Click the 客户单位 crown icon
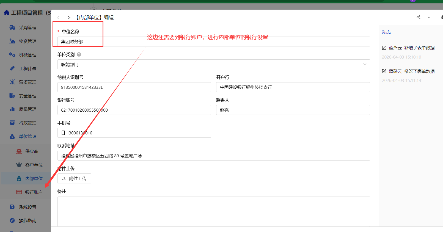This screenshot has width=443, height=232. pyautogui.click(x=19, y=165)
